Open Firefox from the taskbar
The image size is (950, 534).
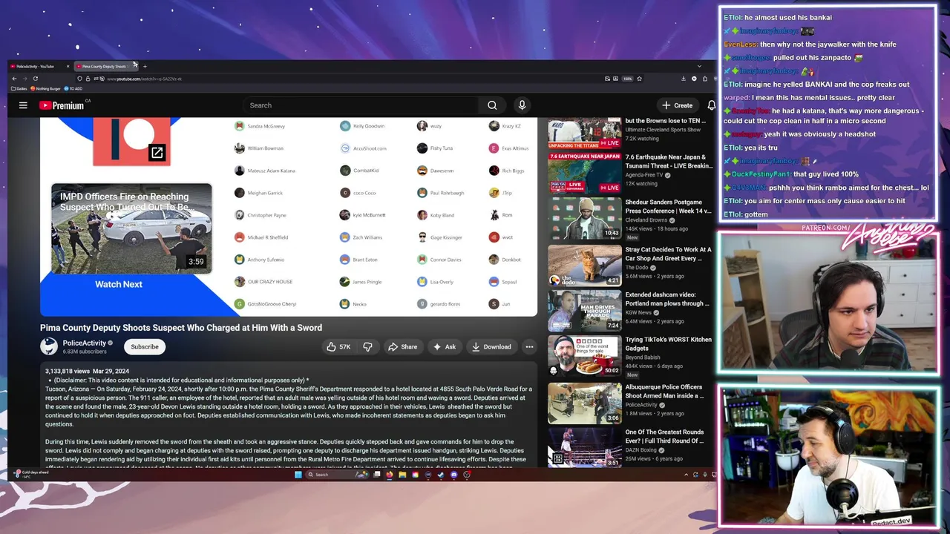(x=390, y=475)
